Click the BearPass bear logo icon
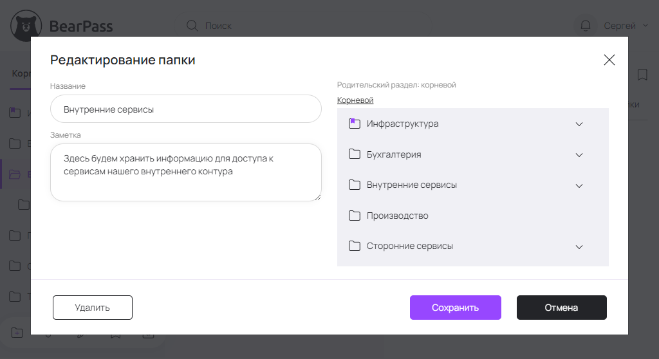Viewport: 659px width, 359px height. [26, 26]
